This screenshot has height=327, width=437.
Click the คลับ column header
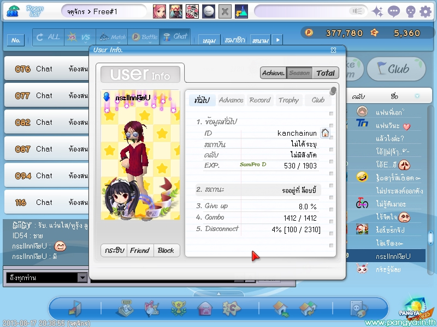(358, 96)
